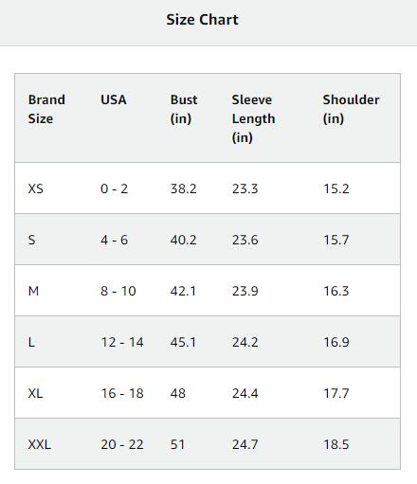Viewport: 417px width, 484px height.
Task: Click the Size Chart heading
Action: coord(202,20)
